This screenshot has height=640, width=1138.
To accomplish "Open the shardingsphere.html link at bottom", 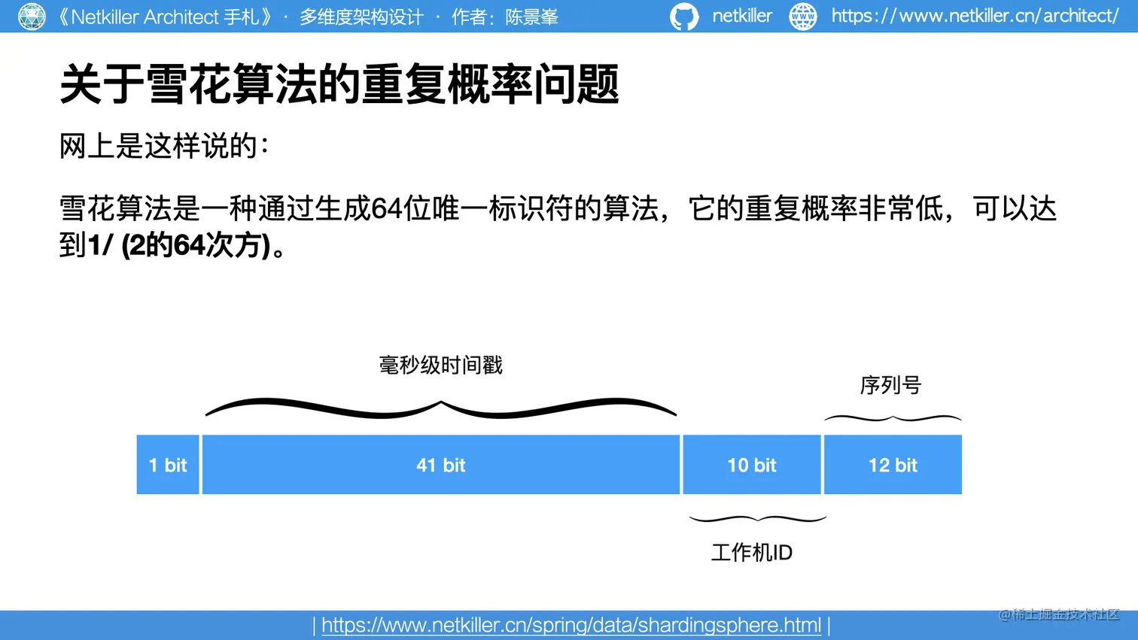I will [x=571, y=625].
